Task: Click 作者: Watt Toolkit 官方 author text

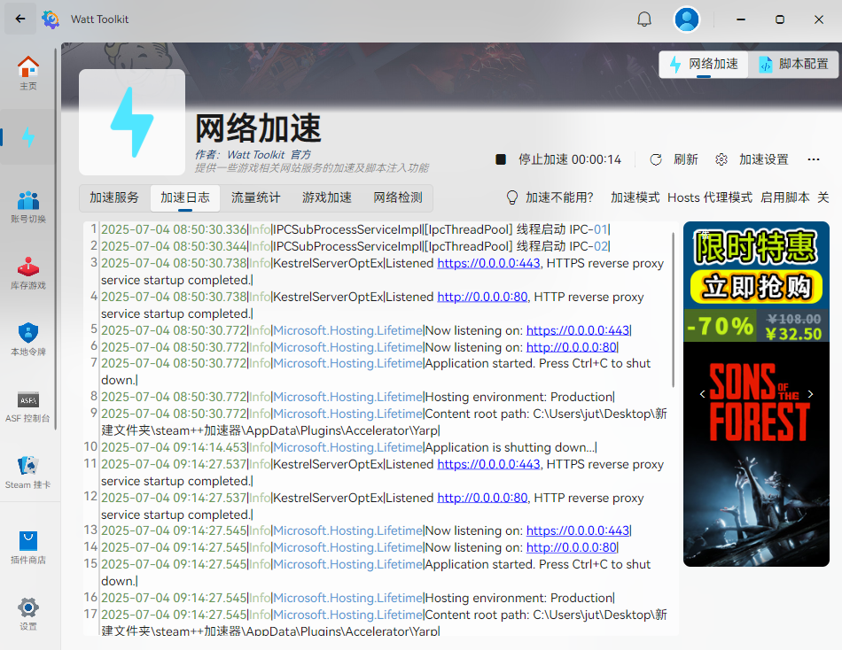Action: 253,155
